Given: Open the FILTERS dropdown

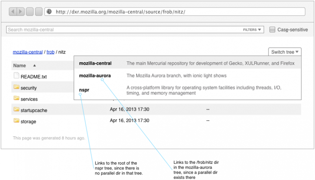Looking at the screenshot, I should coord(252,30).
